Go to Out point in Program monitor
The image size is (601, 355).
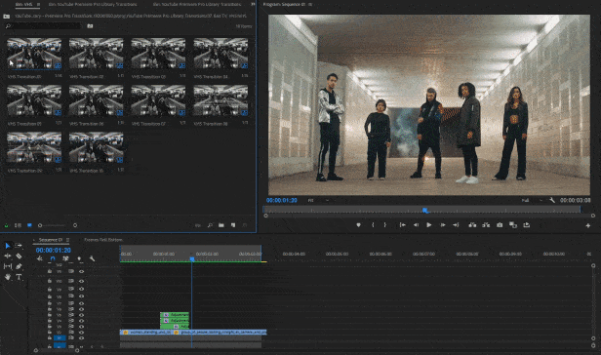click(x=456, y=225)
